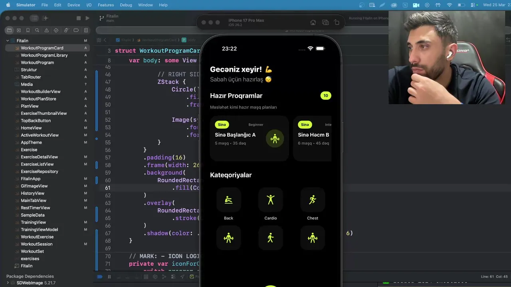Select ExerciseRepository file in navigator
Image resolution: width=511 pixels, height=287 pixels.
click(x=47, y=171)
